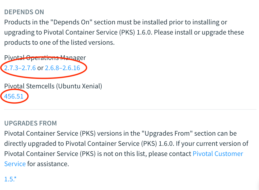This screenshot has height=190, width=259.
Task: Click the UPGRADES FROM section heading
Action: (30, 123)
